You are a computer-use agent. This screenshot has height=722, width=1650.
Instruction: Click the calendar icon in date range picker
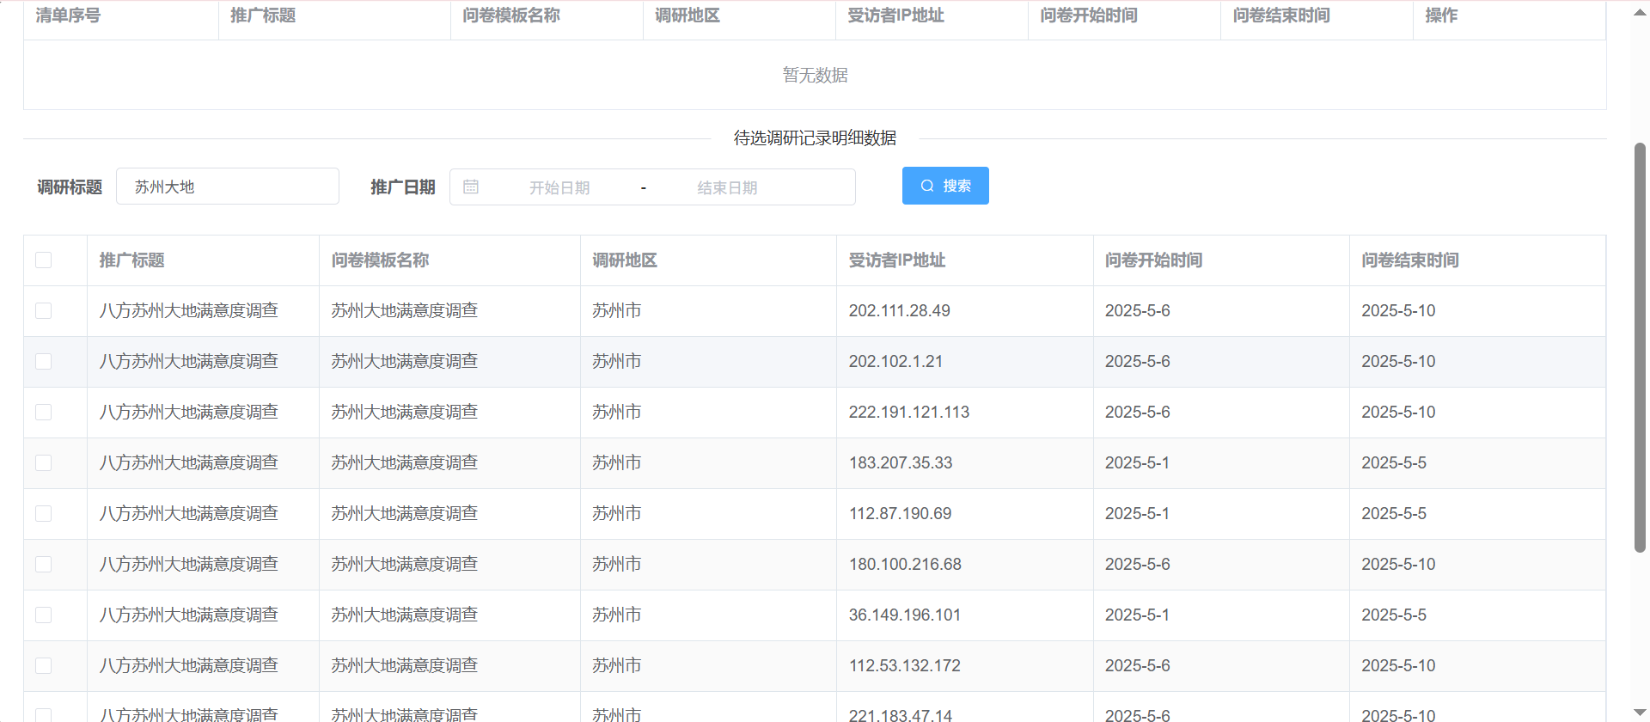coord(471,187)
